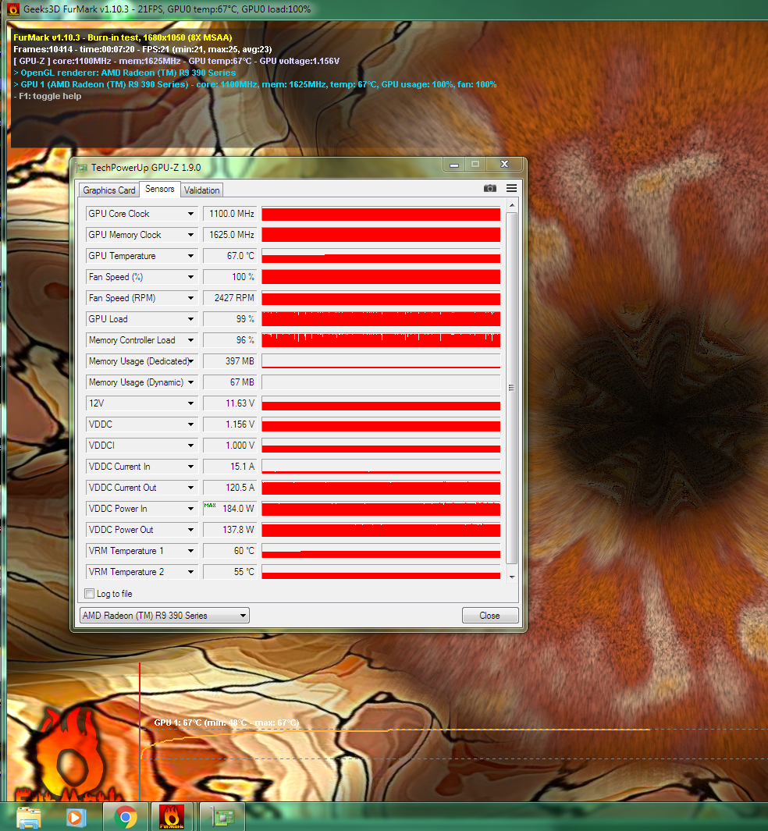This screenshot has height=831, width=768.
Task: Switch to the Graphics Card tab
Action: (109, 190)
